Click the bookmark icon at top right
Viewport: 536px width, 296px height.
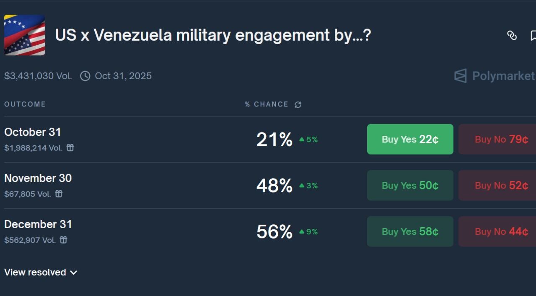pos(533,36)
